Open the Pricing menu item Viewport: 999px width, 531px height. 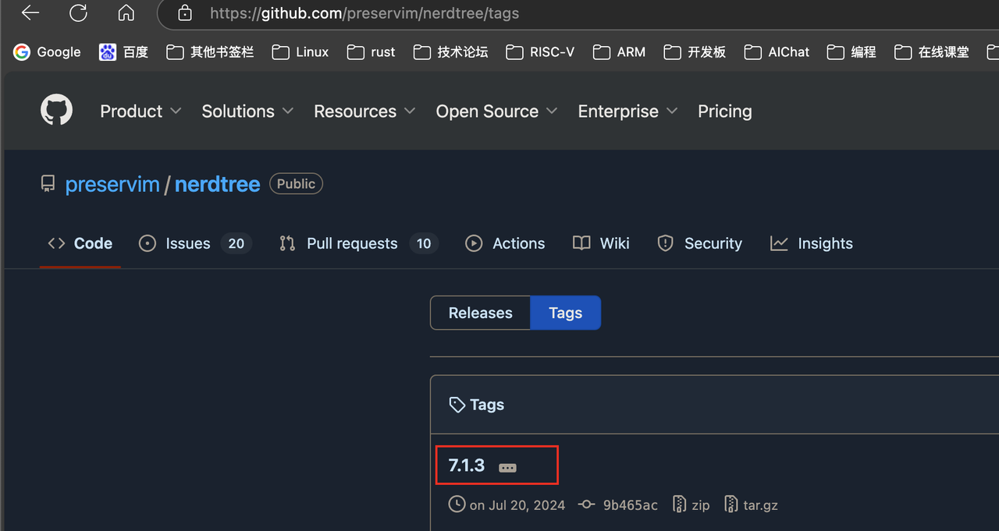(724, 111)
